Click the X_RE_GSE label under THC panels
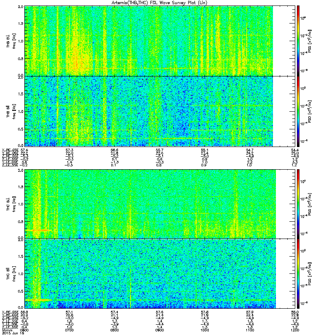Screen dimensions: 315x336 tap(10, 312)
